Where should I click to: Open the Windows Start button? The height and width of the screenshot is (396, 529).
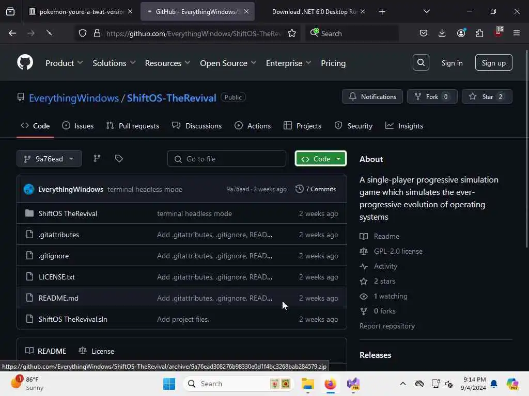169,384
